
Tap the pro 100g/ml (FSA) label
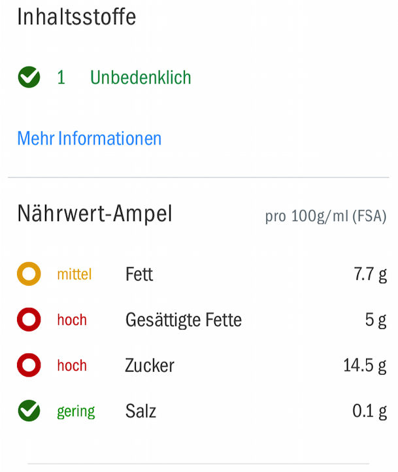326,216
